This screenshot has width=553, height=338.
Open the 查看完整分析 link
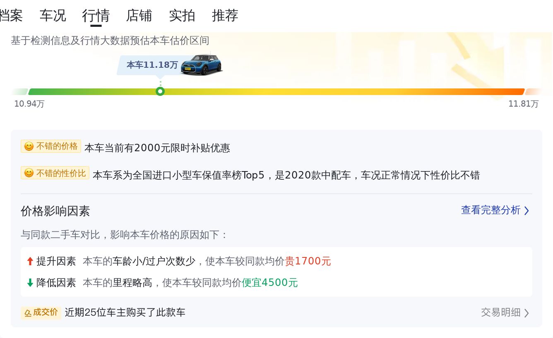(490, 210)
